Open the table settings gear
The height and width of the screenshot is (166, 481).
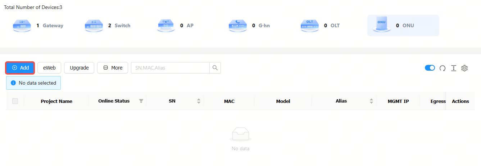[x=464, y=68]
